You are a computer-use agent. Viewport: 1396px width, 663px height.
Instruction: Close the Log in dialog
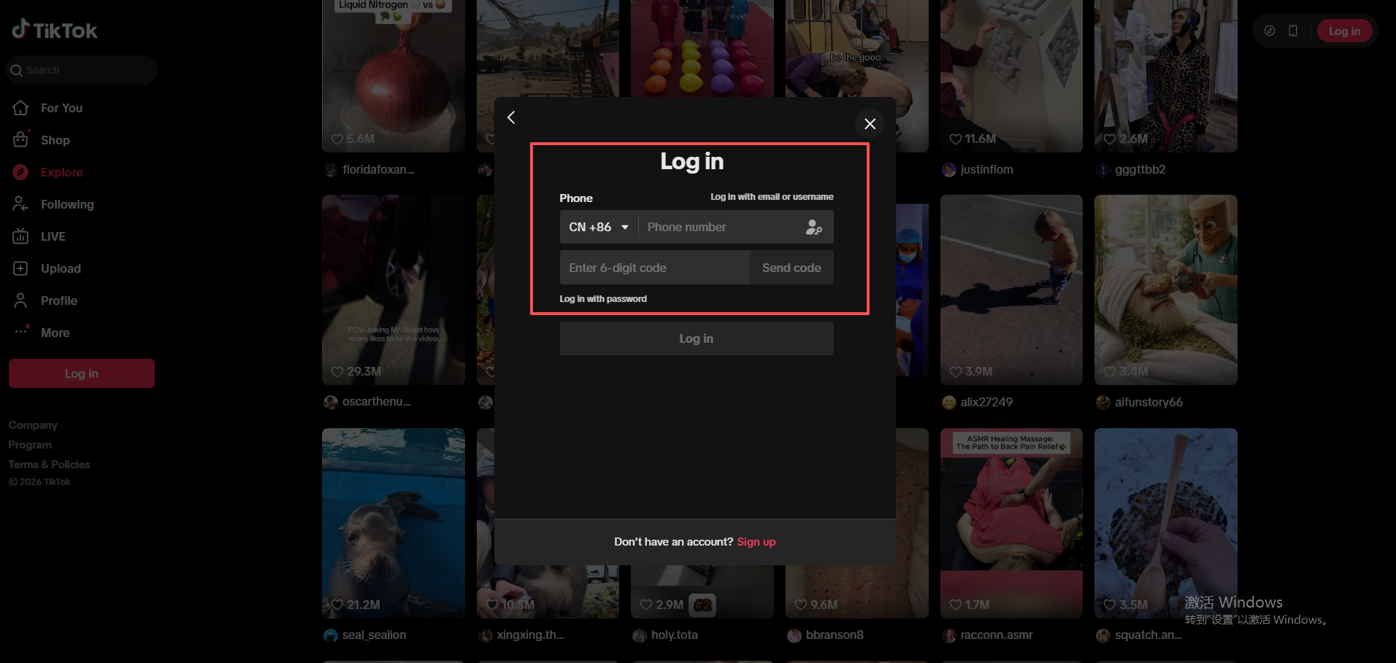pyautogui.click(x=870, y=124)
